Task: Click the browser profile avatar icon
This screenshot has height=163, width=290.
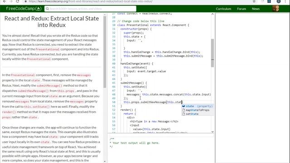Action: pyautogui.click(x=279, y=1)
